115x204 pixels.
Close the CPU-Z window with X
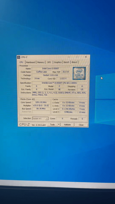86,57
